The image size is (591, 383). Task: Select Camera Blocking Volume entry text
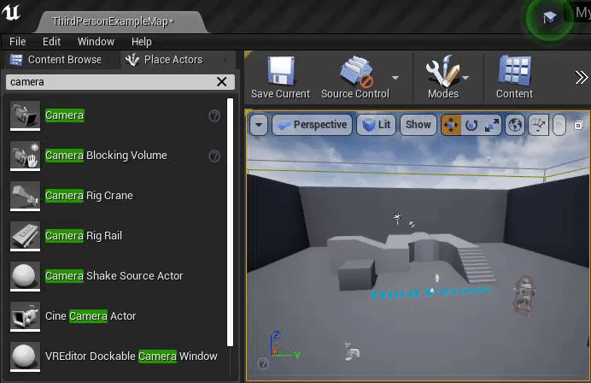tap(106, 156)
